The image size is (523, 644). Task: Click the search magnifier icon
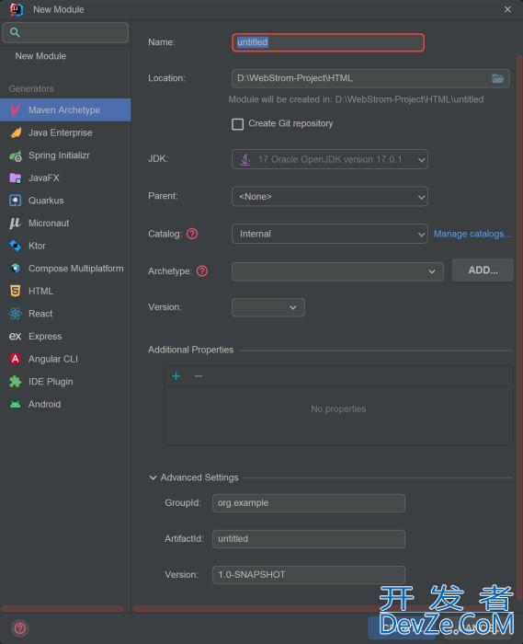point(15,32)
